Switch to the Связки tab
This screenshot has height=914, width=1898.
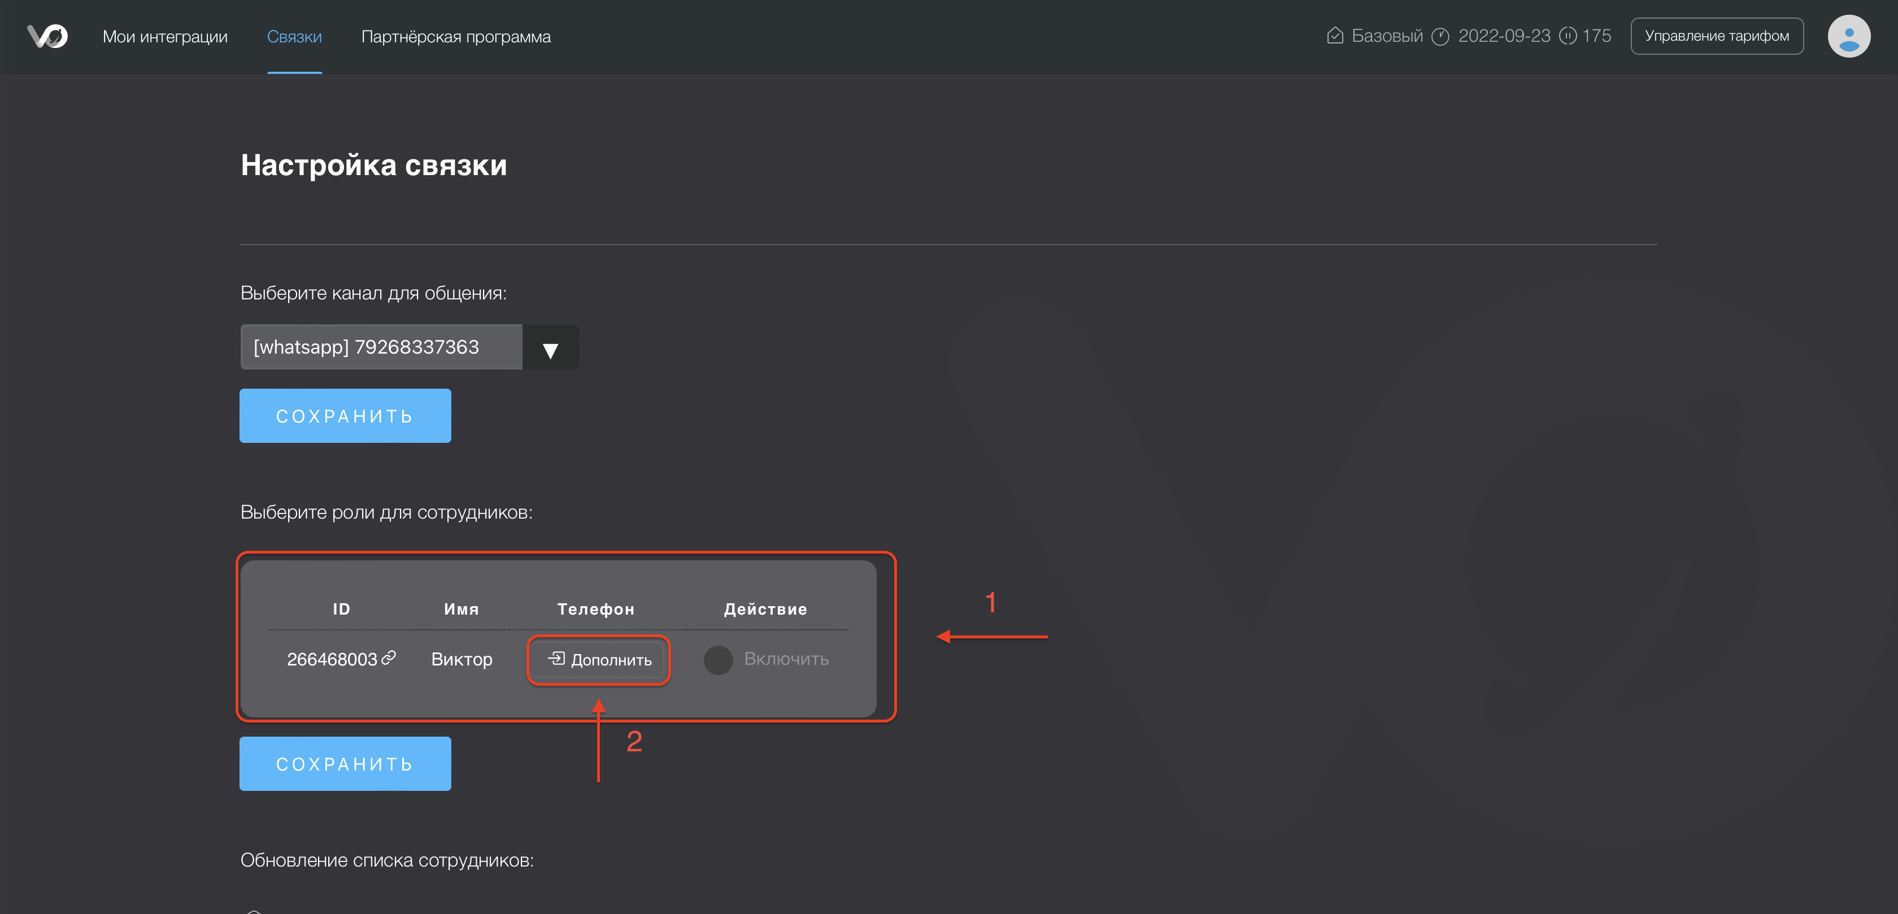[294, 37]
